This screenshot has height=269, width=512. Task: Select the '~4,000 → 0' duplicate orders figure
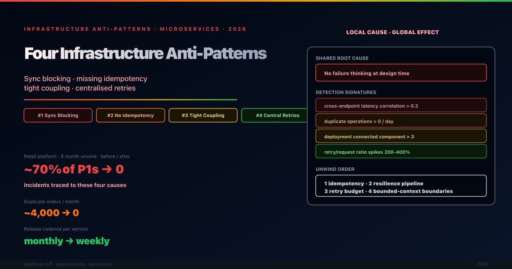coord(51,213)
